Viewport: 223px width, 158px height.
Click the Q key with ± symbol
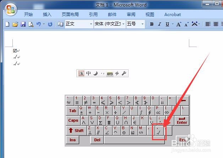tap(83, 111)
